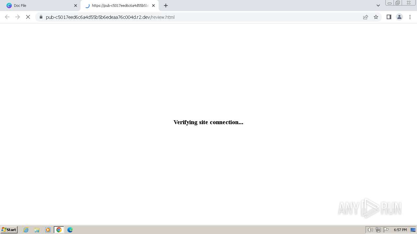Stop loading the page
The width and height of the screenshot is (417, 234).
coord(28,17)
